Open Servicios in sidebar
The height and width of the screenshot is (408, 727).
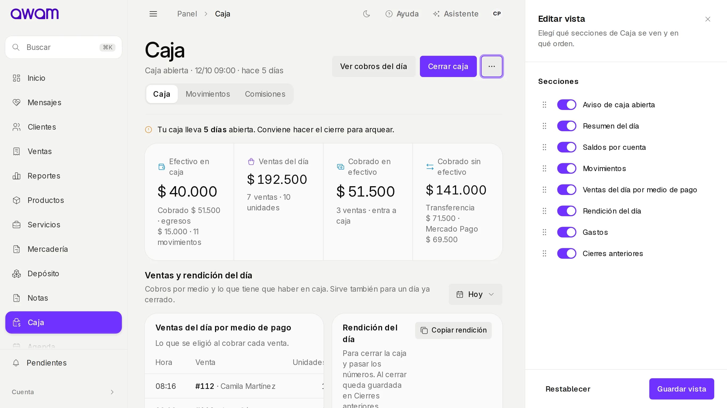64,224
